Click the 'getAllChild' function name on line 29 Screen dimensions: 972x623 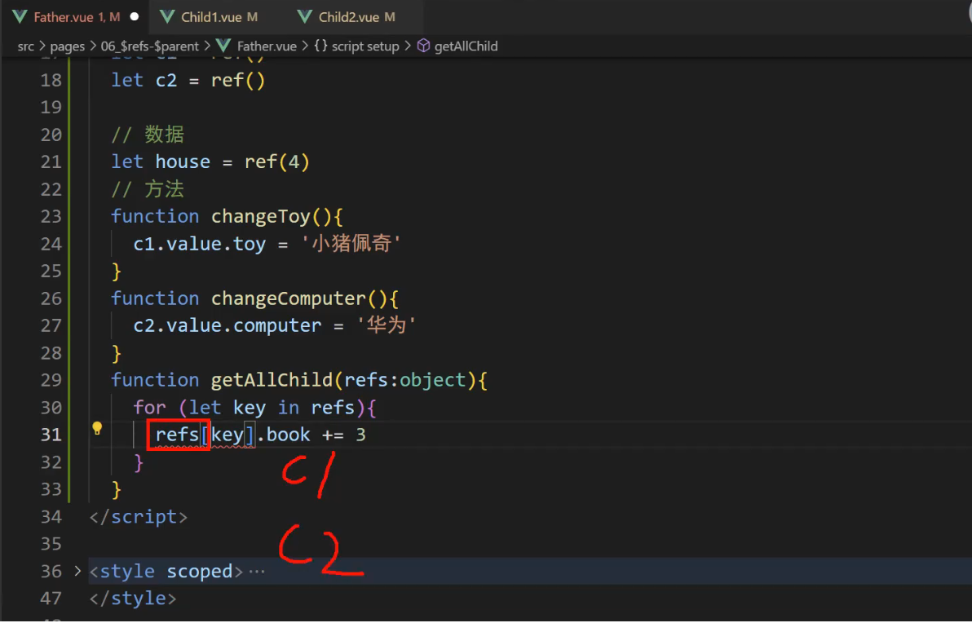coord(272,380)
